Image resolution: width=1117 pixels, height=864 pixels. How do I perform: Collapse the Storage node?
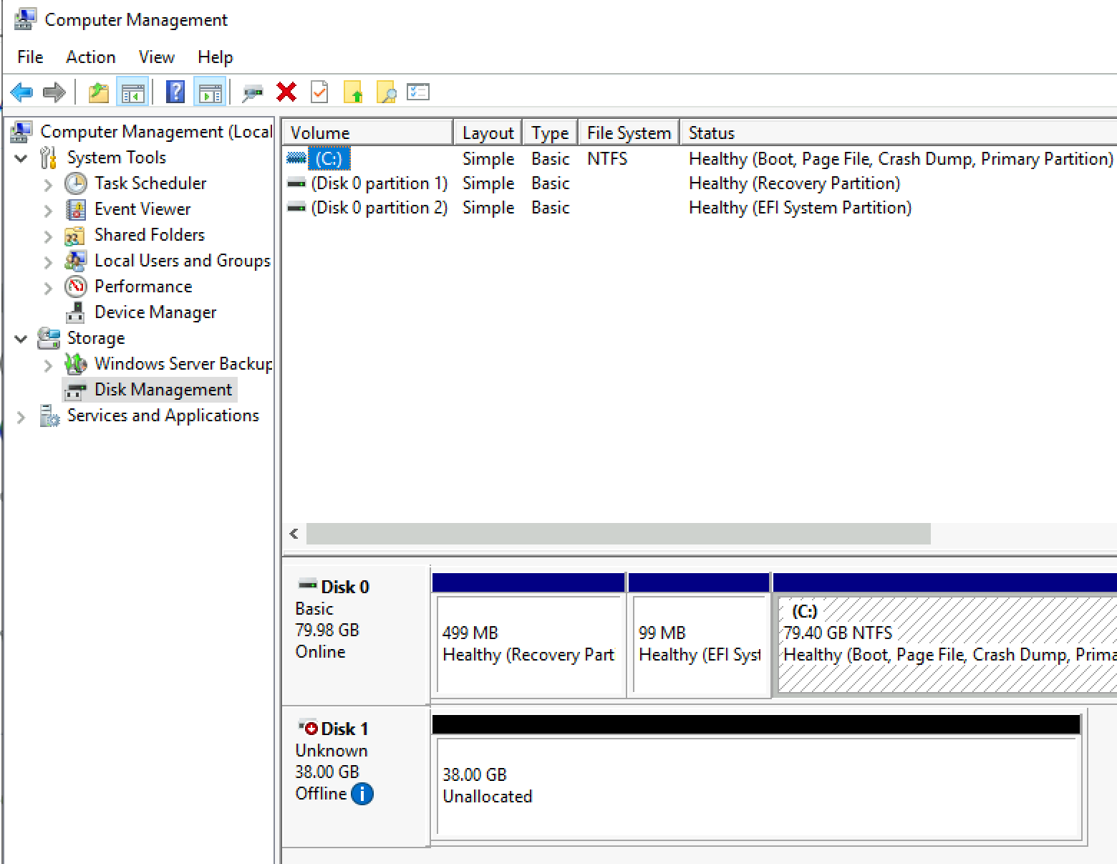tap(21, 338)
